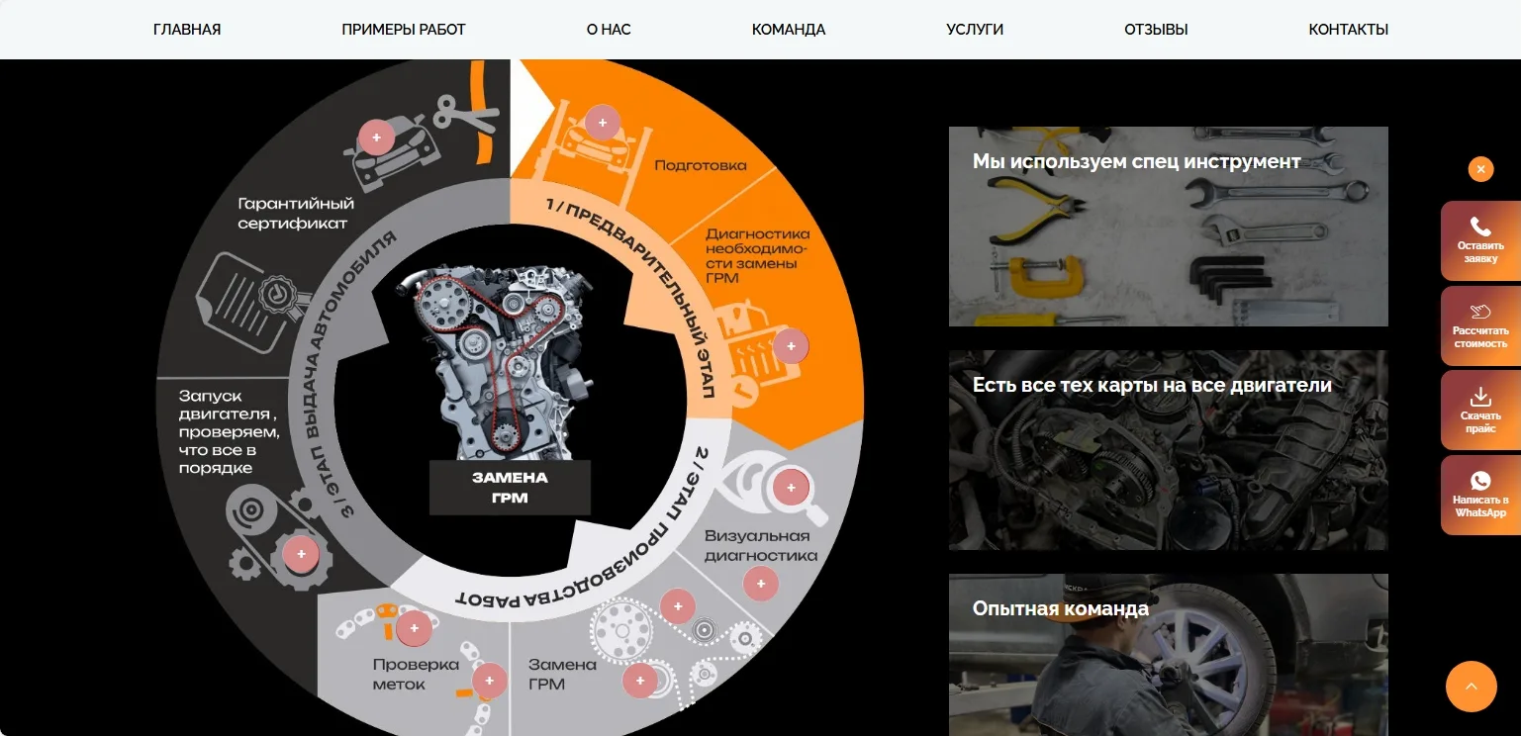Click the Подготовка label

point(701,165)
